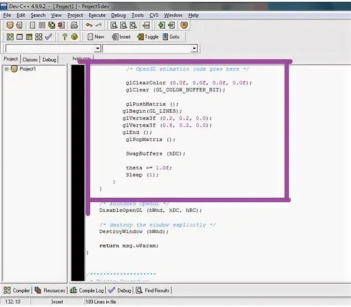Click the Insert toolbar button
This screenshot has width=351, height=307.
(121, 37)
